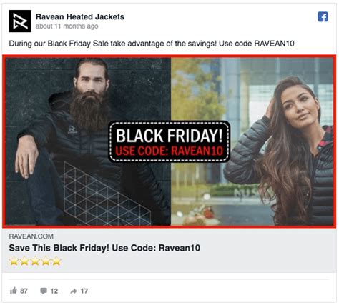
Task: Open the Facebook logo icon
Action: coord(323,16)
